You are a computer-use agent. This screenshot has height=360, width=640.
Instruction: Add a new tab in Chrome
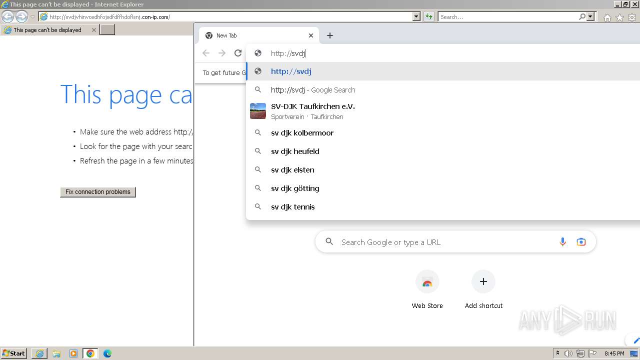329,35
